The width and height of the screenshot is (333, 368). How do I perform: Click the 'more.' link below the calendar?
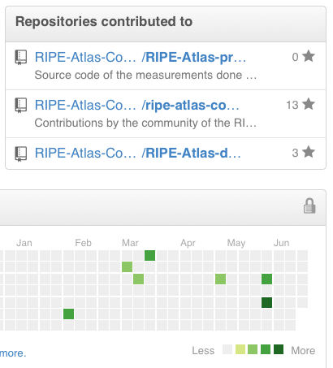[13, 353]
